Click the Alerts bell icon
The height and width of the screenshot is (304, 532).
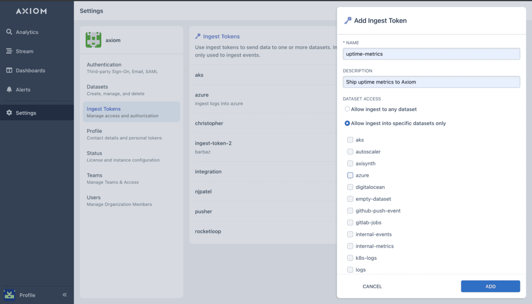9,90
